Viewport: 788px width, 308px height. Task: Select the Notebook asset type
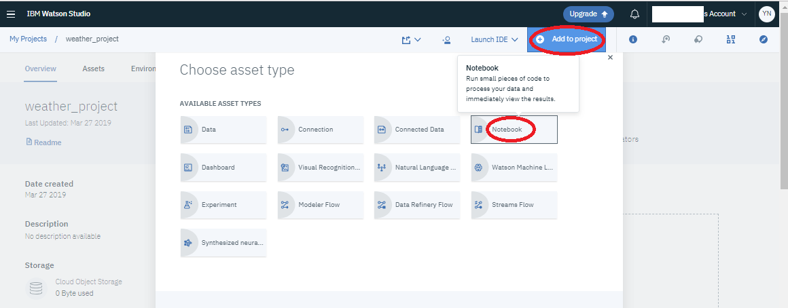click(x=514, y=130)
